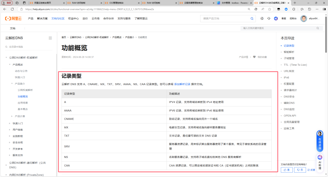Image resolution: width=328 pixels, height=177 pixels.
Task: Open the 文档与社区 top menu
Action: pos(58,18)
